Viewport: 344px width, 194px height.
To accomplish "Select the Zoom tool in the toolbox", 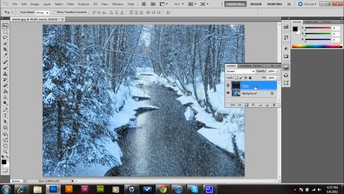I will 5,151.
